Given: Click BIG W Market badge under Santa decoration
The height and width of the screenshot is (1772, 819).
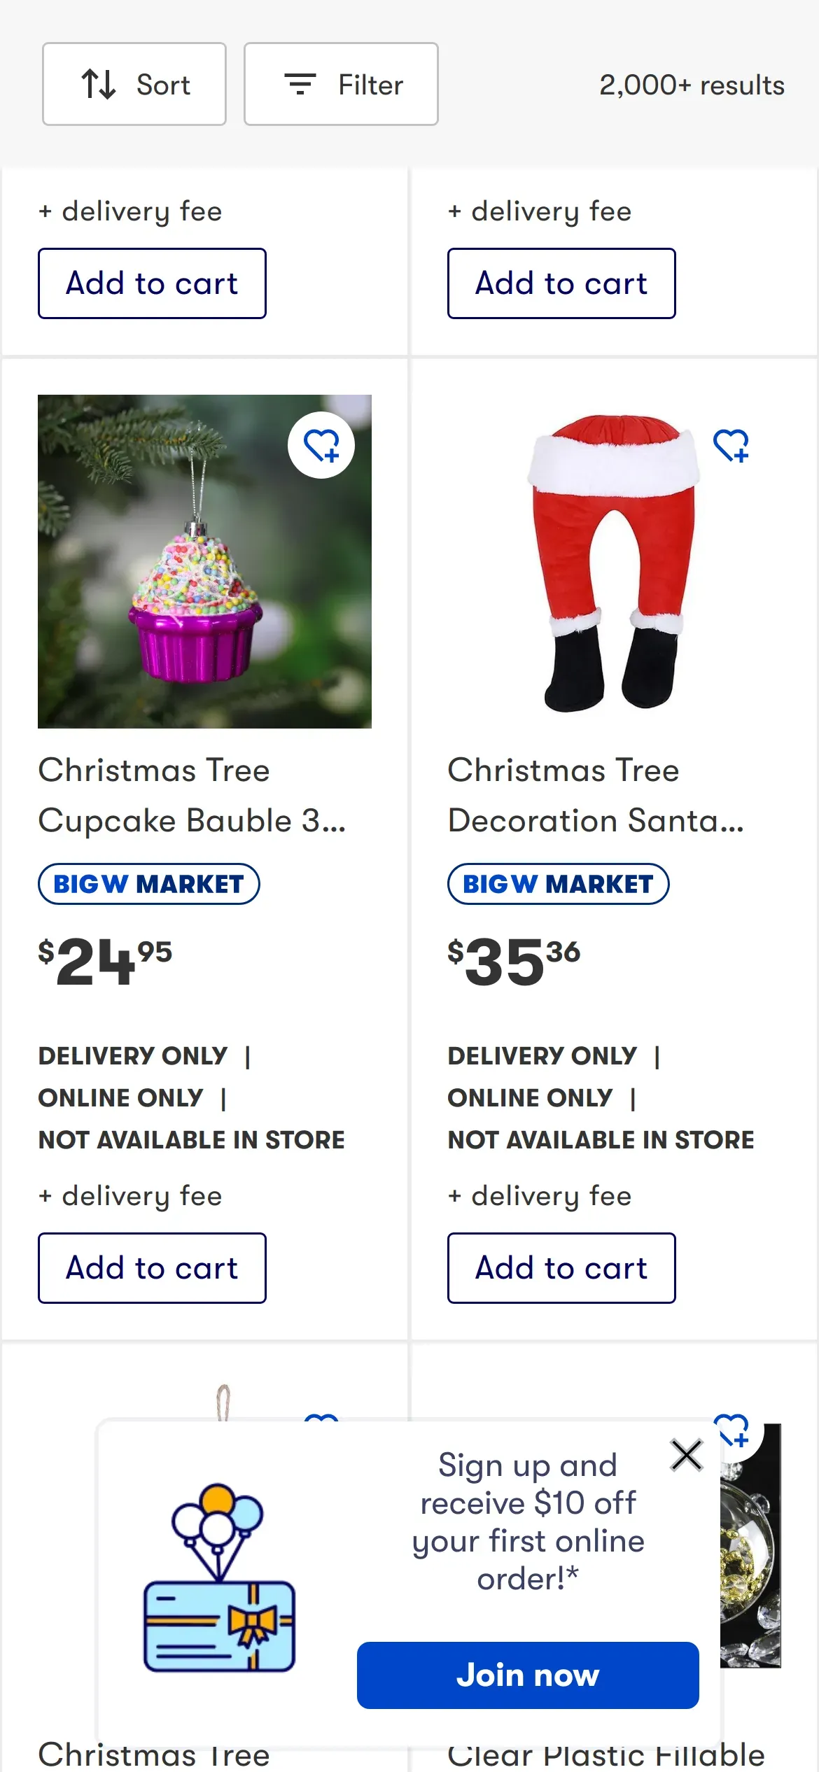Looking at the screenshot, I should click(558, 884).
